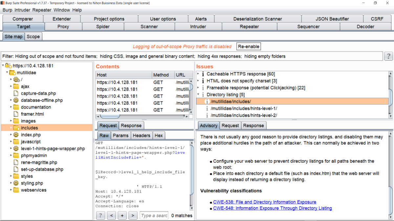Sort contents table by Host column header
The width and height of the screenshot is (394, 221).
(x=124, y=75)
